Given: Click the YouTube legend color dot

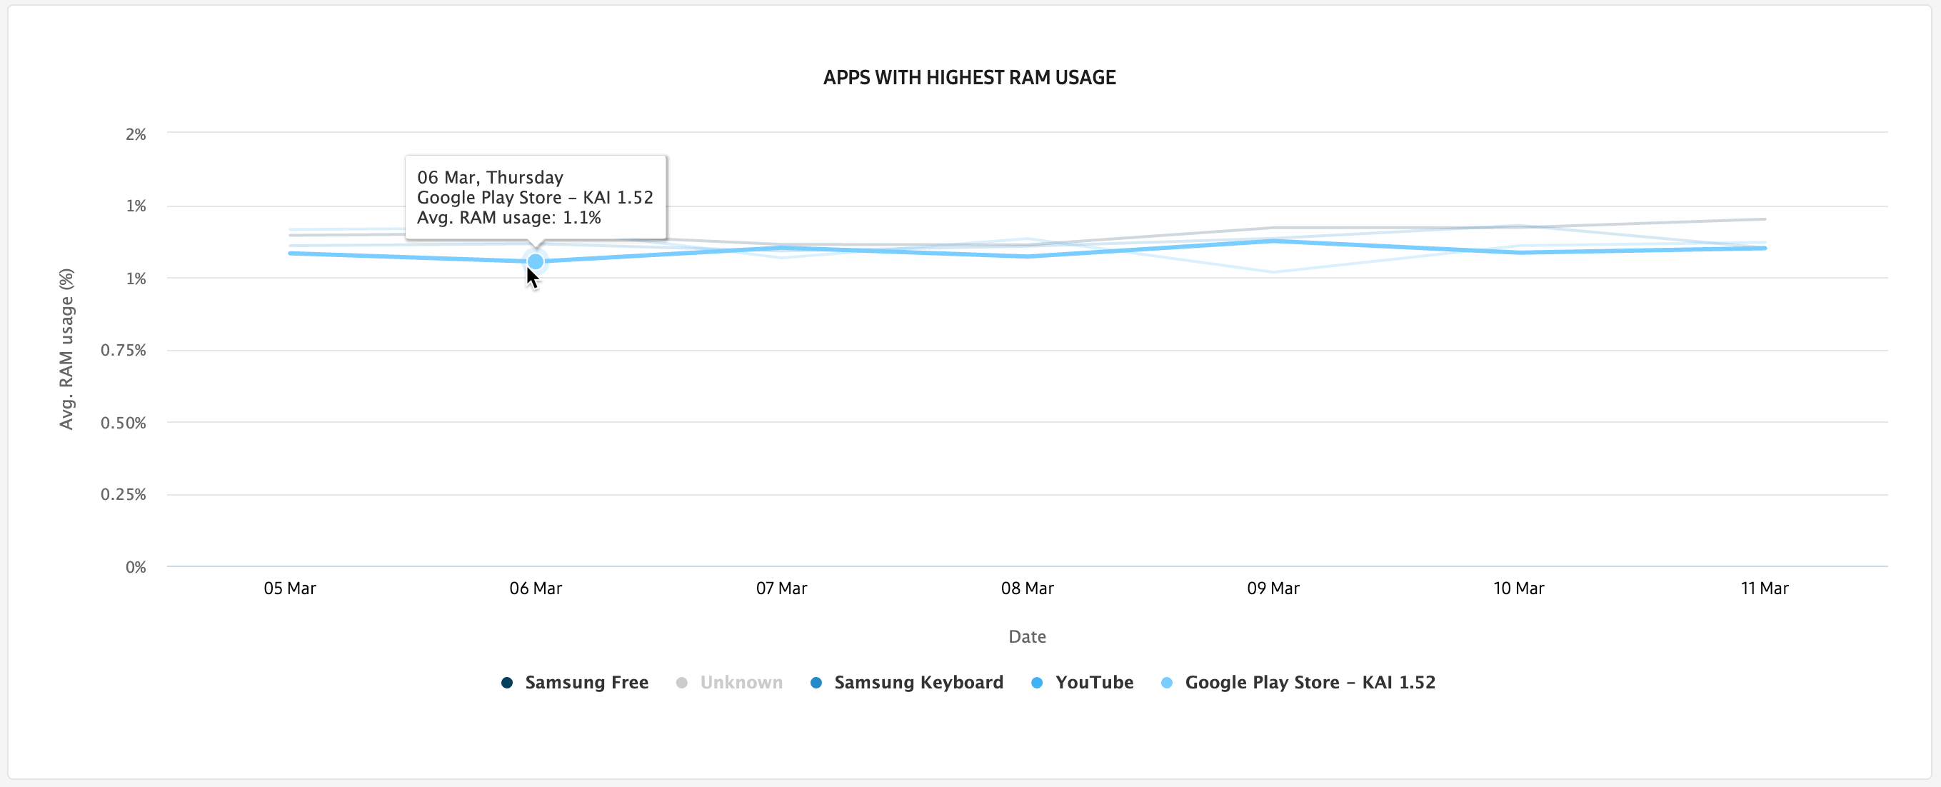Looking at the screenshot, I should click(x=1037, y=682).
